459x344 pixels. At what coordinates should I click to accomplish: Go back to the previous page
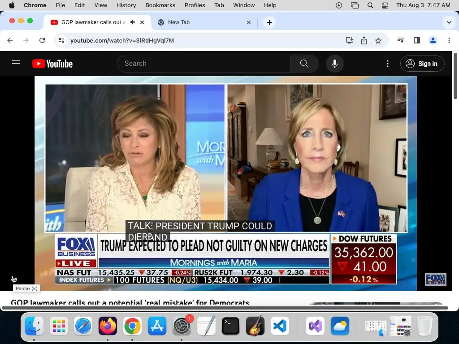[x=10, y=40]
